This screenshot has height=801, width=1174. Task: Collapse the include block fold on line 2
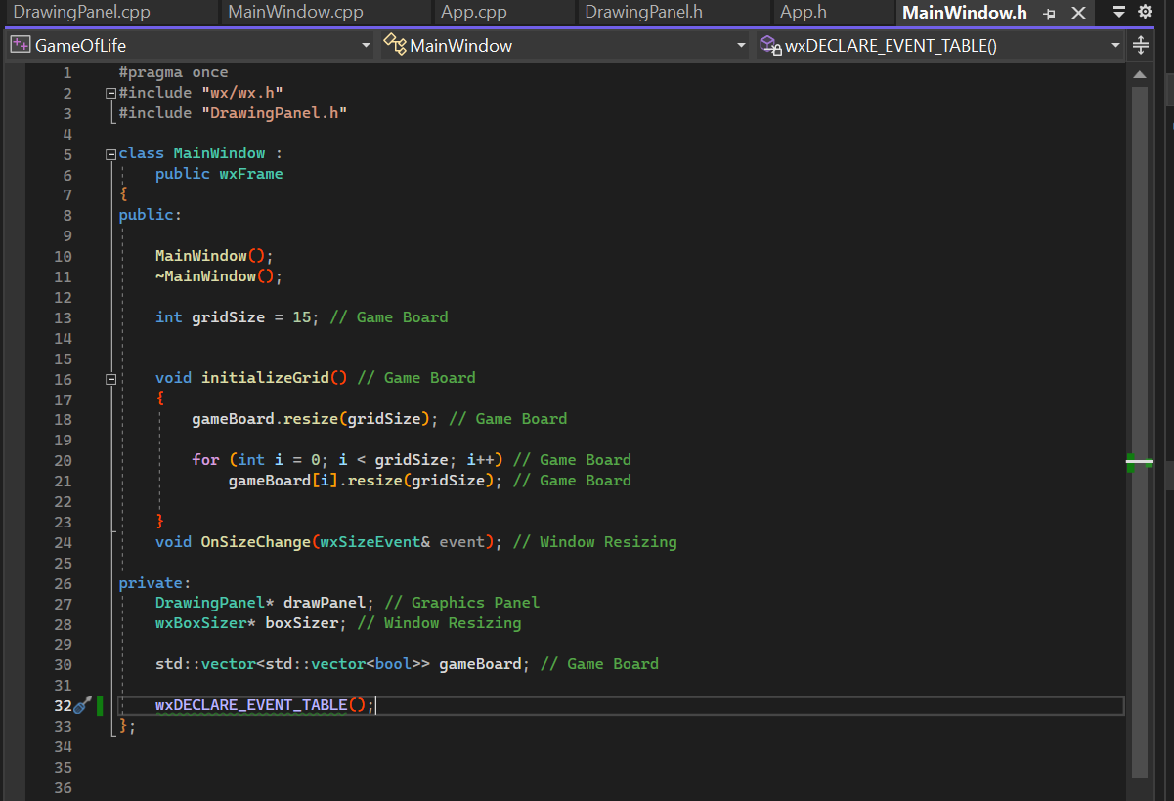[110, 92]
